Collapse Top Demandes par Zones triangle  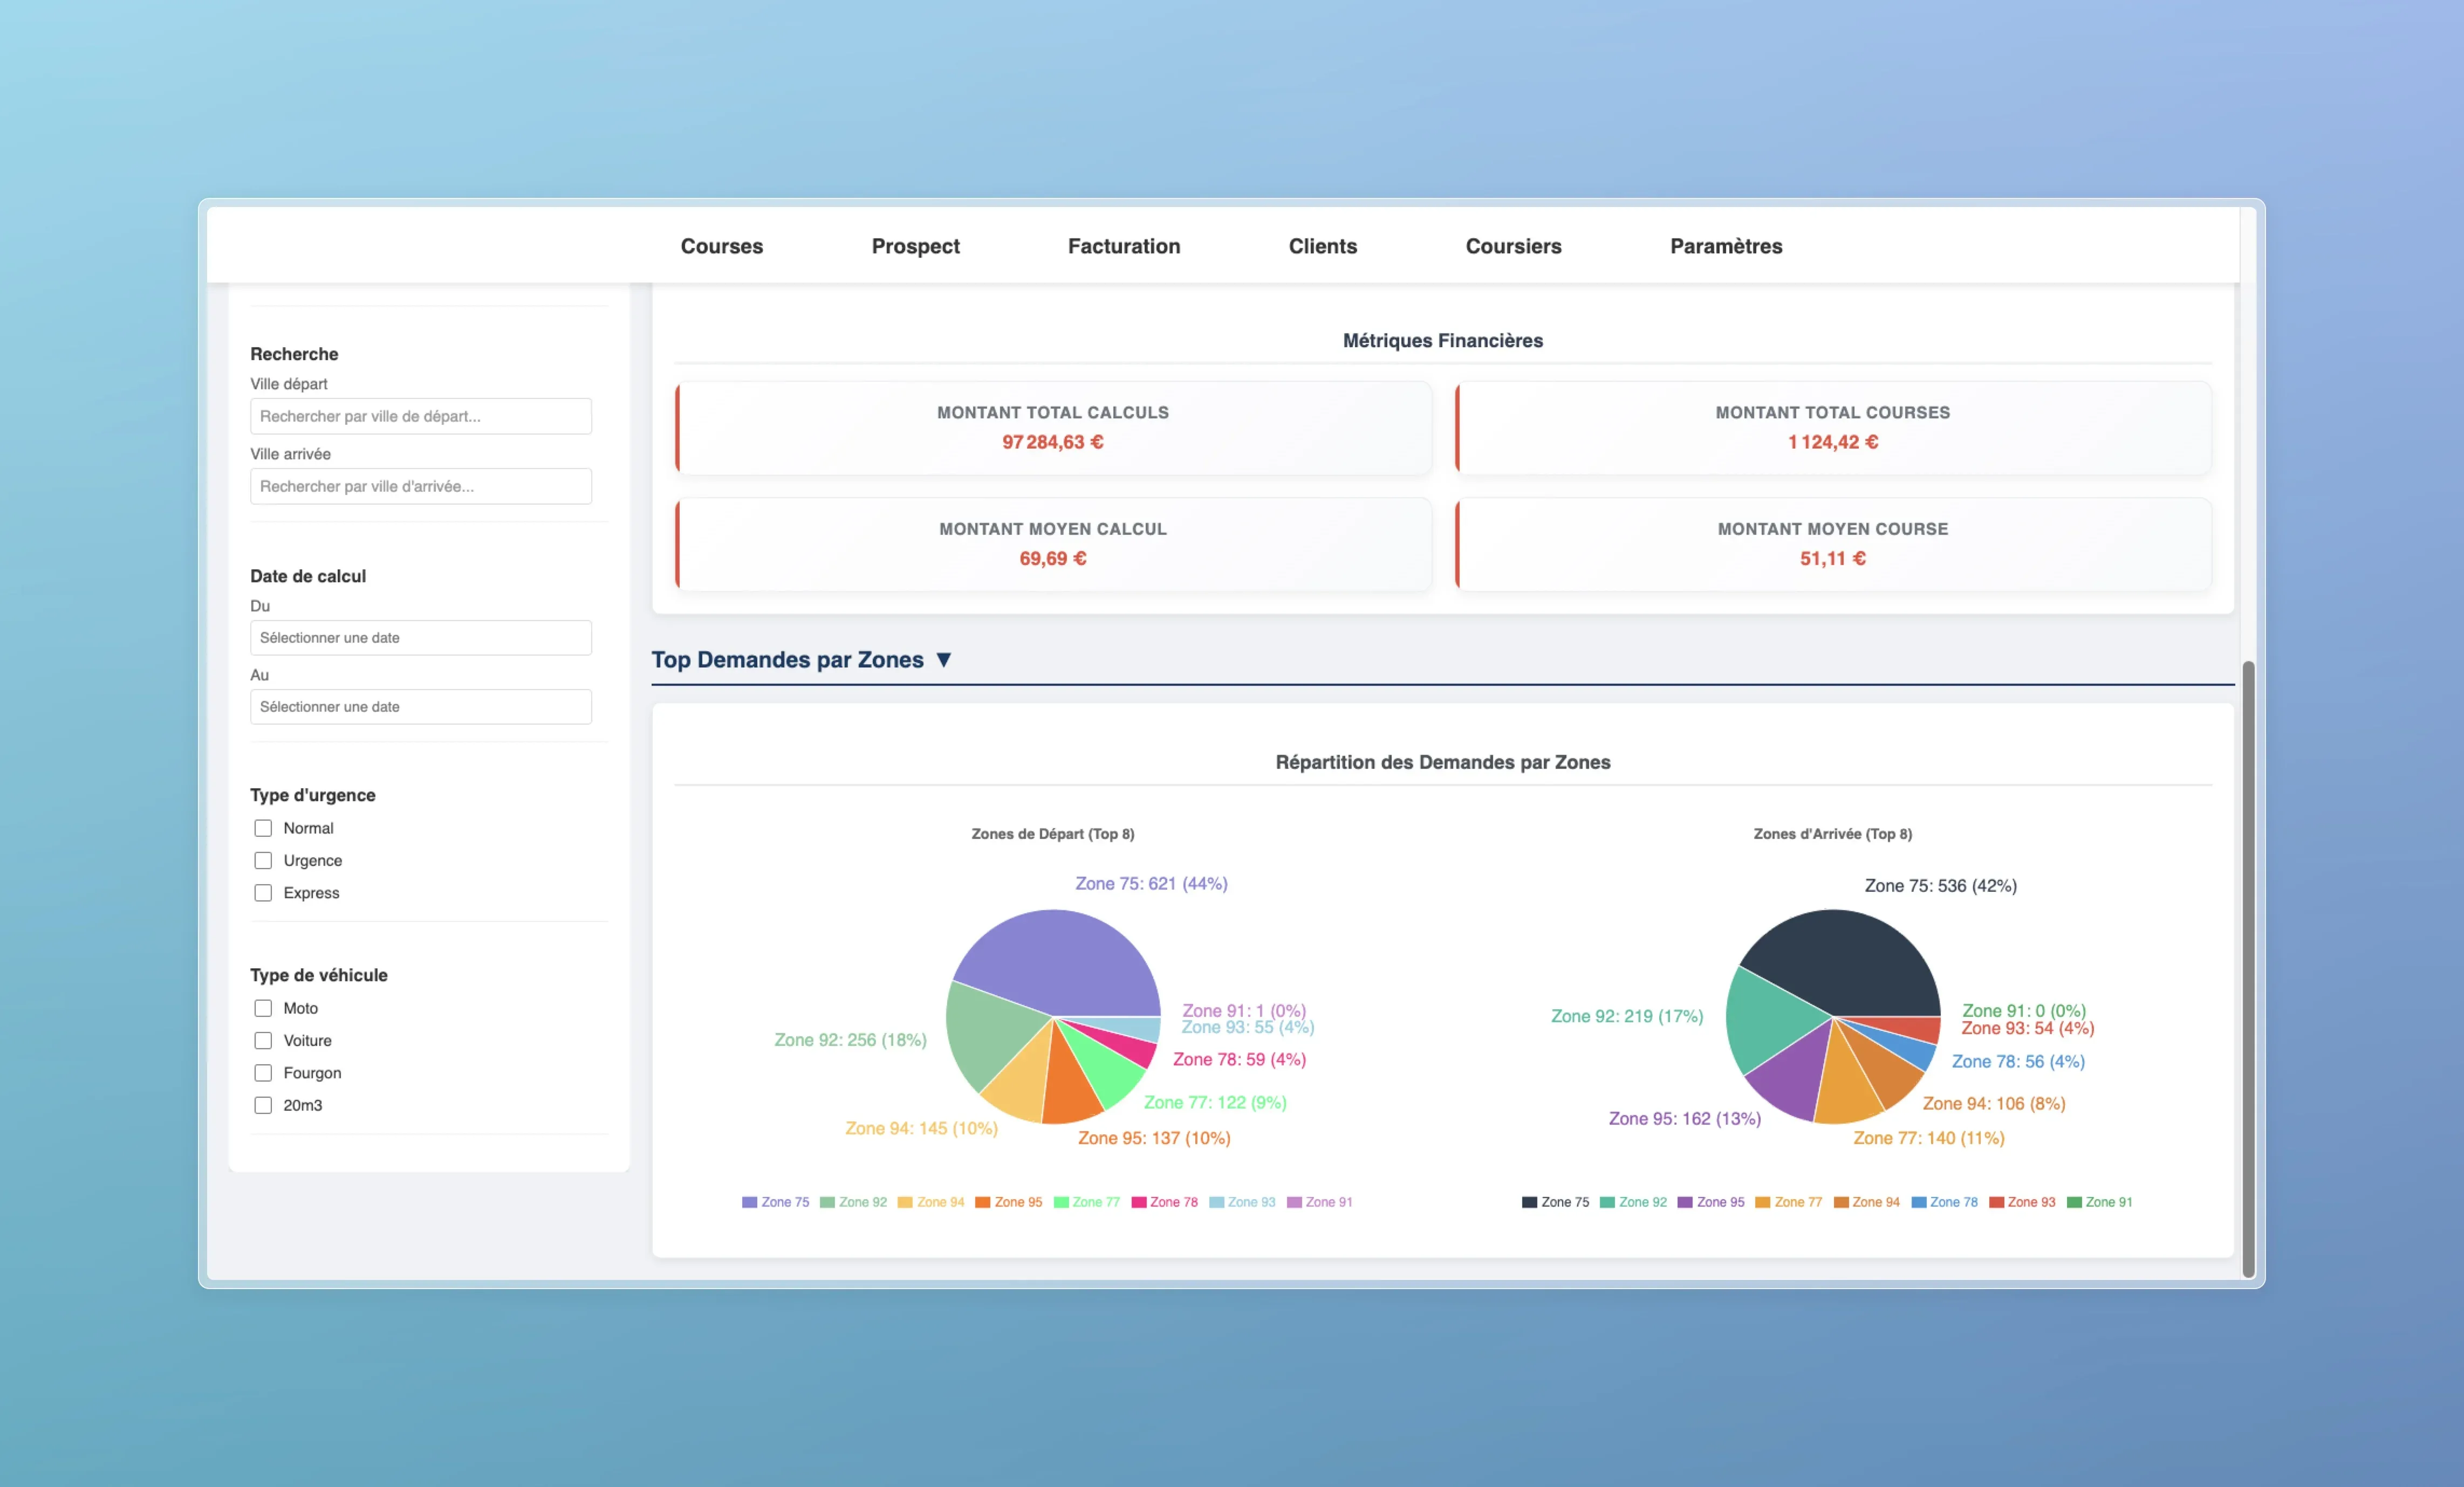(x=943, y=659)
